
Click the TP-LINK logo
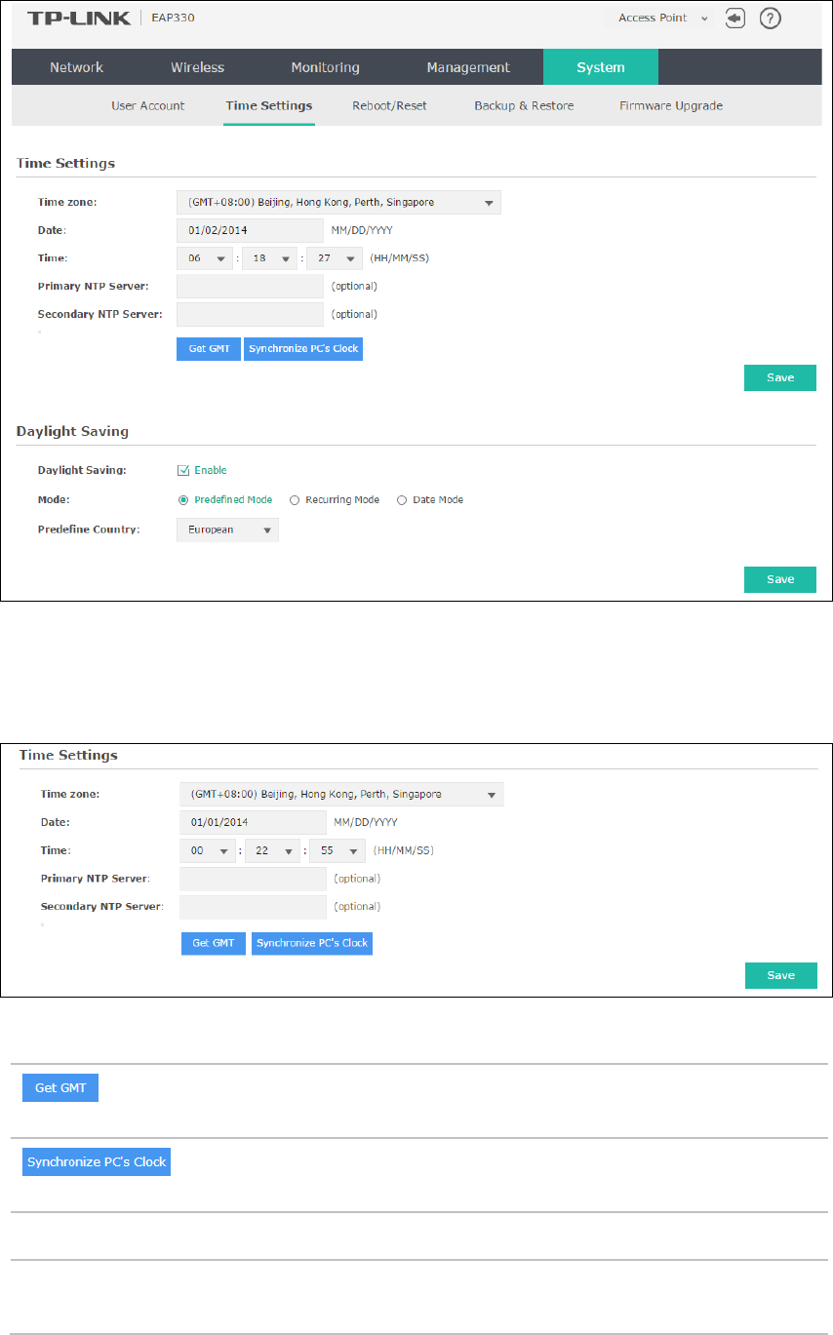[74, 19]
